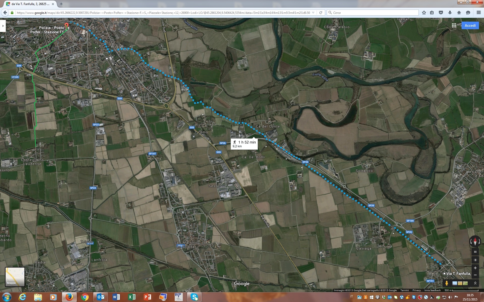Click the Invia feedback link
Viewport: 484px width, 302px height.
click(x=432, y=290)
